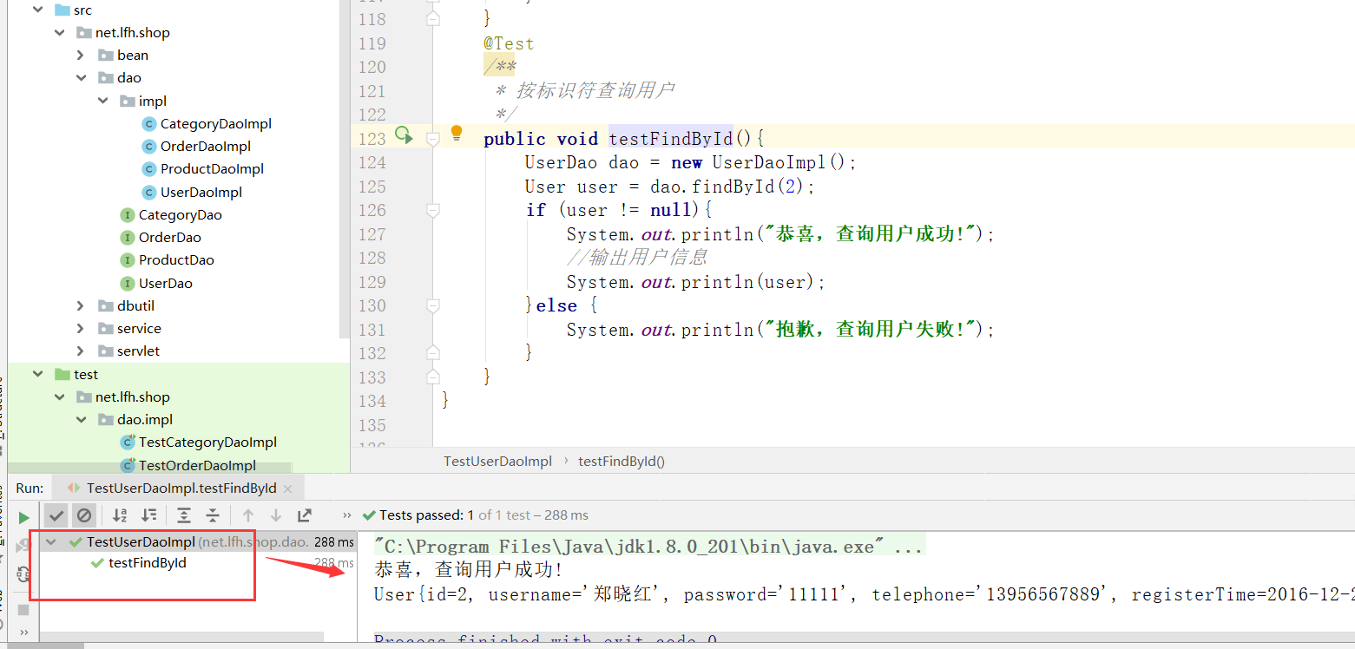
Task: Open TestCategoryDaoImpl test class
Action: click(x=207, y=442)
